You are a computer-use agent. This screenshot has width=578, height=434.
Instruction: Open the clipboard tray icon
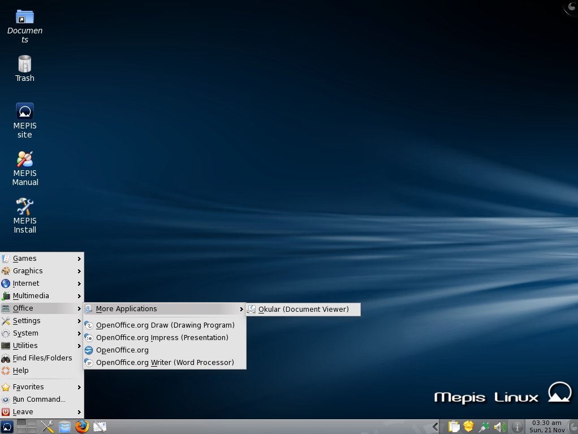click(x=454, y=427)
